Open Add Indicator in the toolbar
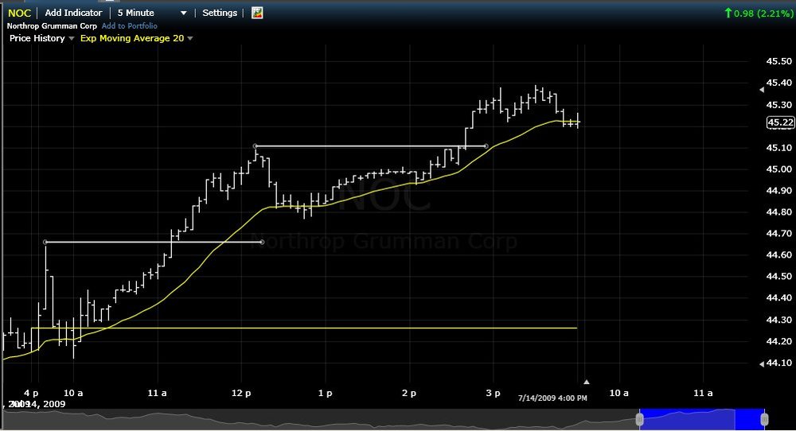The width and height of the screenshot is (796, 431). click(73, 13)
